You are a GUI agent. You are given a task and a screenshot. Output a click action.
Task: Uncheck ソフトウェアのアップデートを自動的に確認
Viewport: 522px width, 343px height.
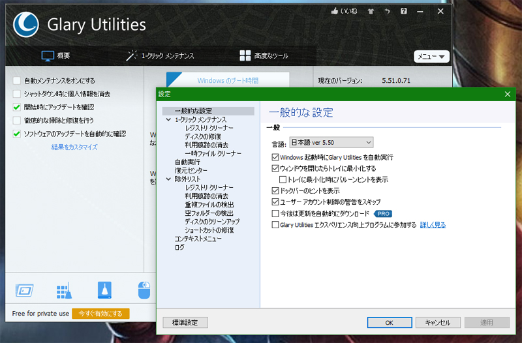(17, 134)
